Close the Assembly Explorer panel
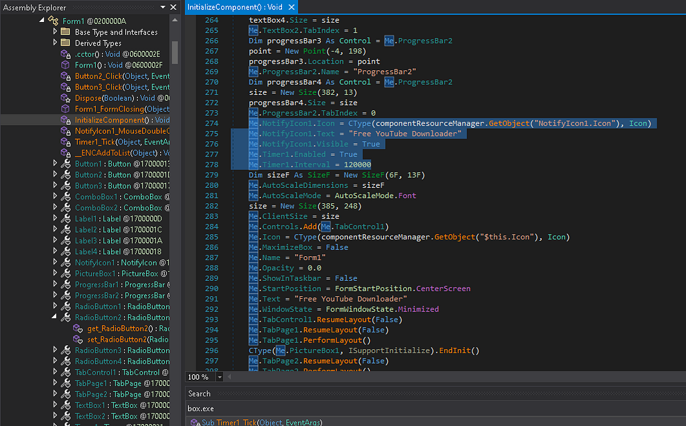The image size is (686, 426). click(174, 7)
